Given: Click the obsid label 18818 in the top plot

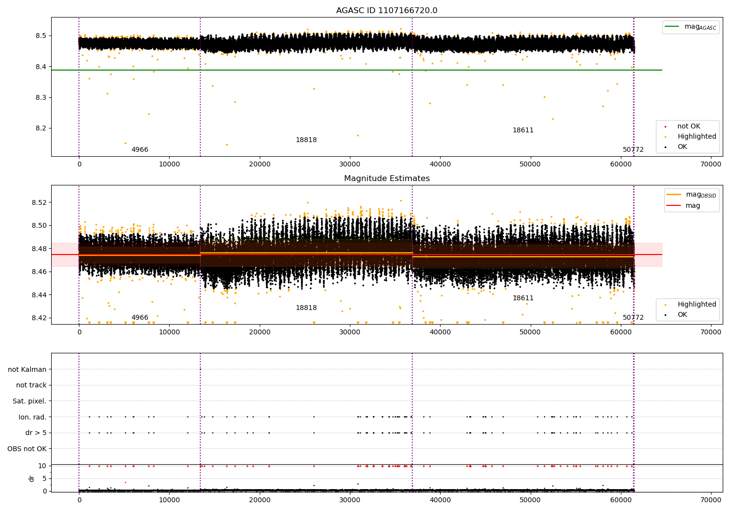Looking at the screenshot, I should point(306,140).
